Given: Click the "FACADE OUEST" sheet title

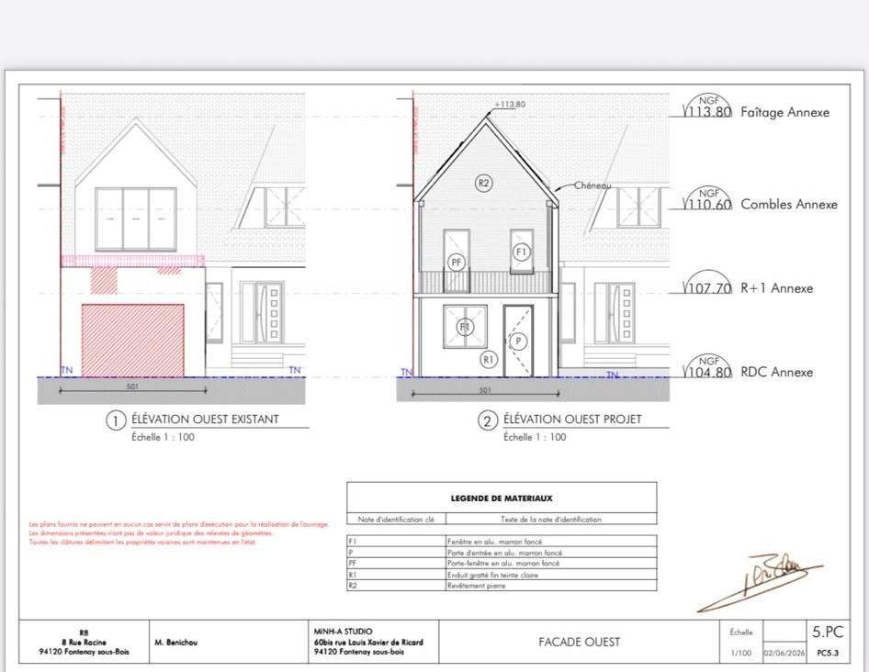Looking at the screenshot, I should (579, 642).
